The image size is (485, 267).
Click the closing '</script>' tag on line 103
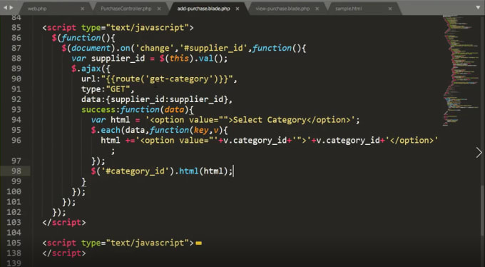[x=64, y=223]
